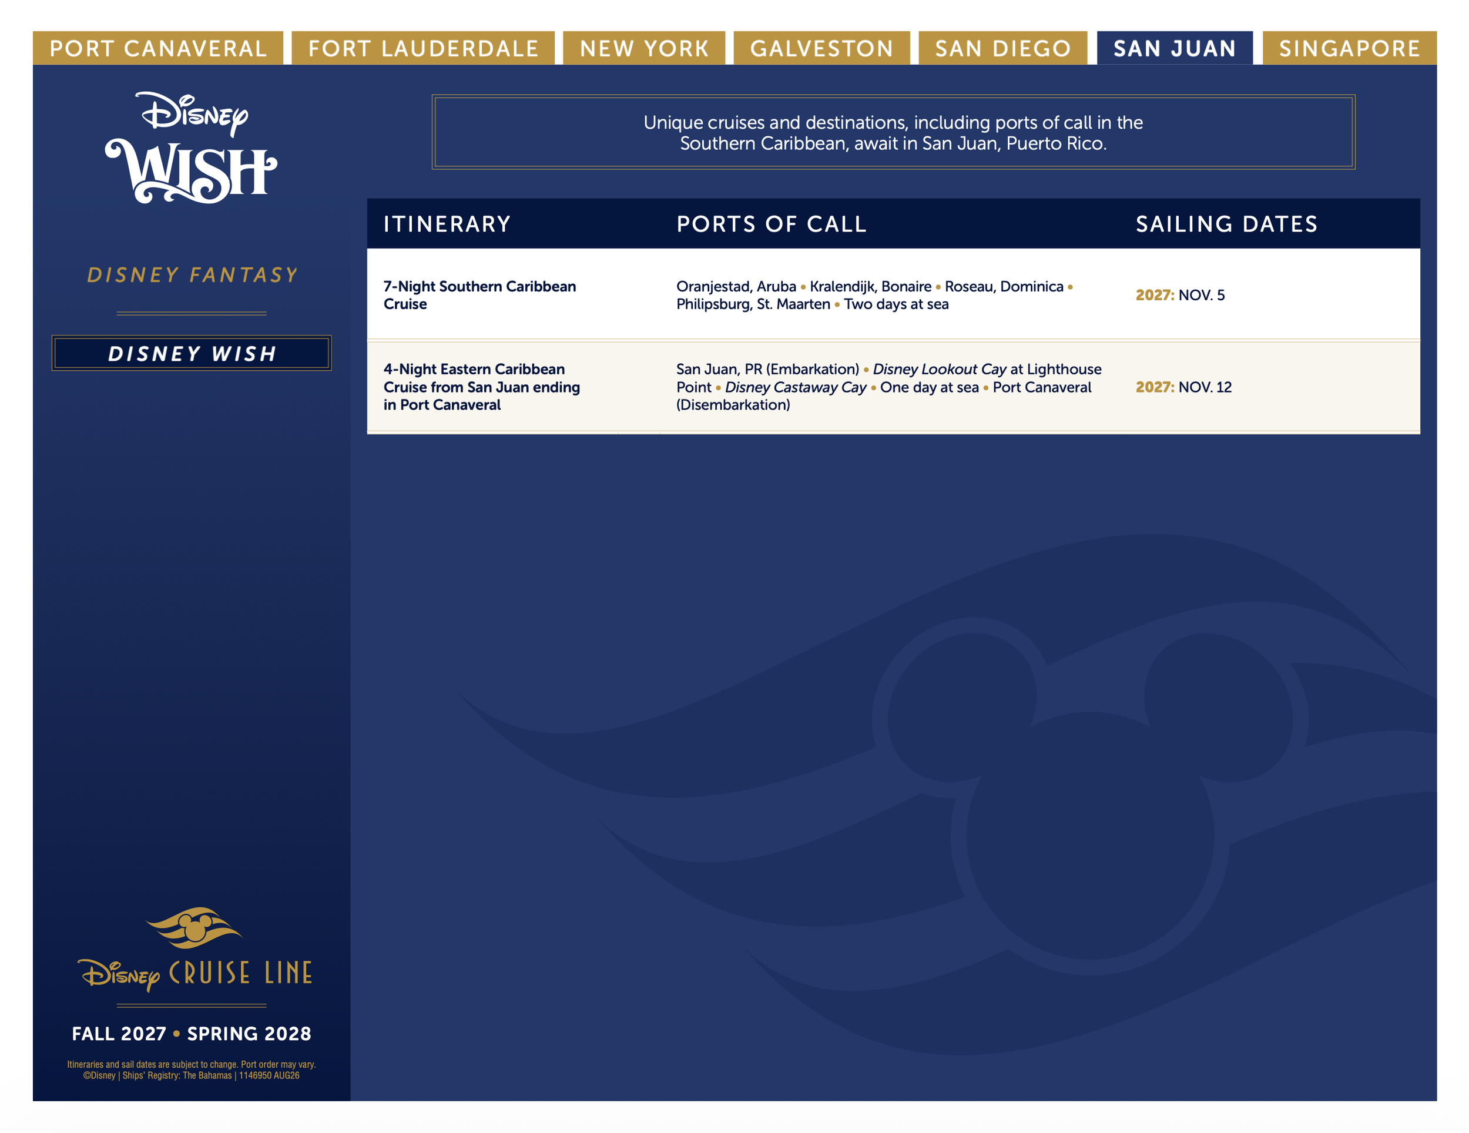
Task: Click the 2027: NOV. 5 sailing date
Action: point(1180,294)
